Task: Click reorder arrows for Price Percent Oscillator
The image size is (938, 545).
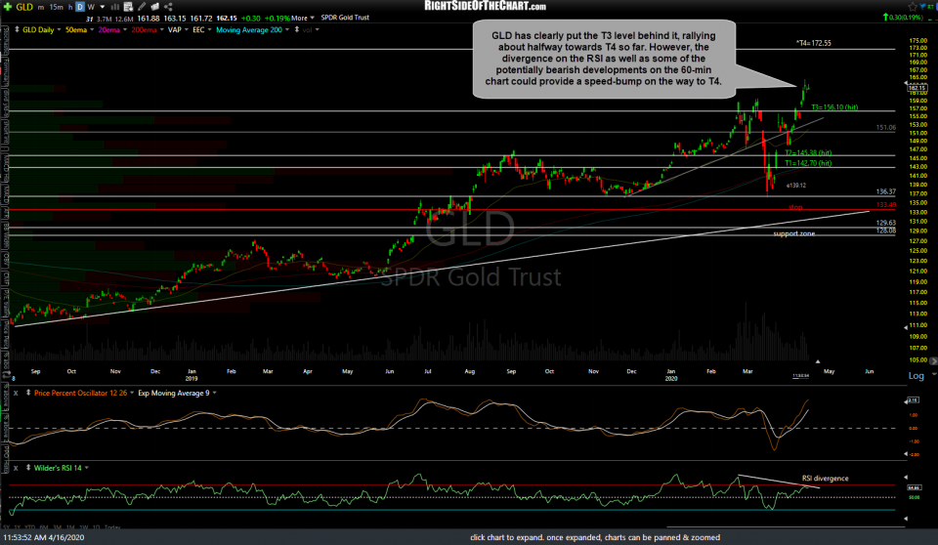Action: [28, 393]
